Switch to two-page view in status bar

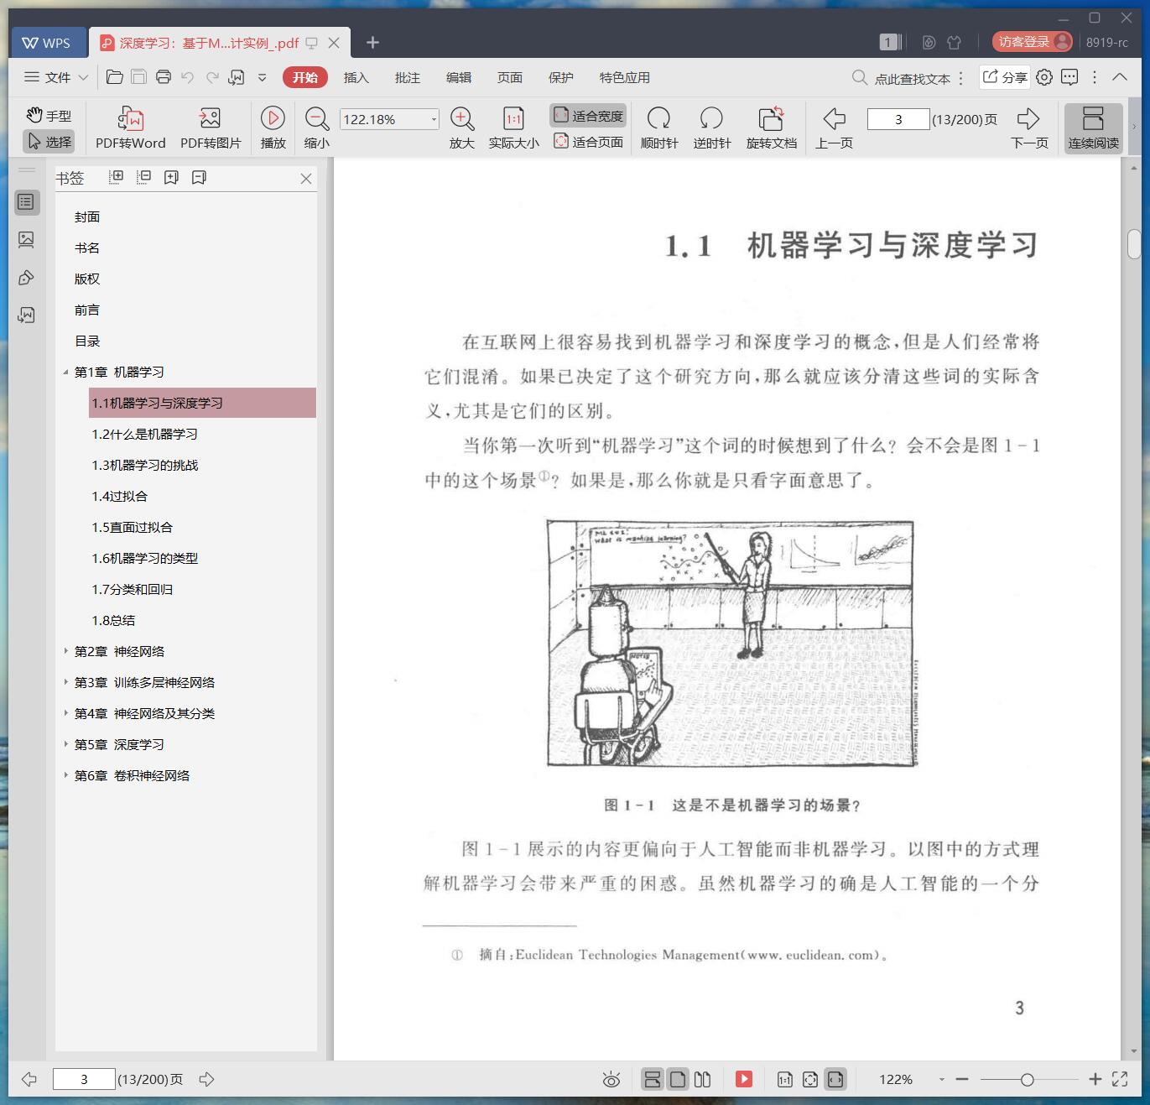[703, 1079]
